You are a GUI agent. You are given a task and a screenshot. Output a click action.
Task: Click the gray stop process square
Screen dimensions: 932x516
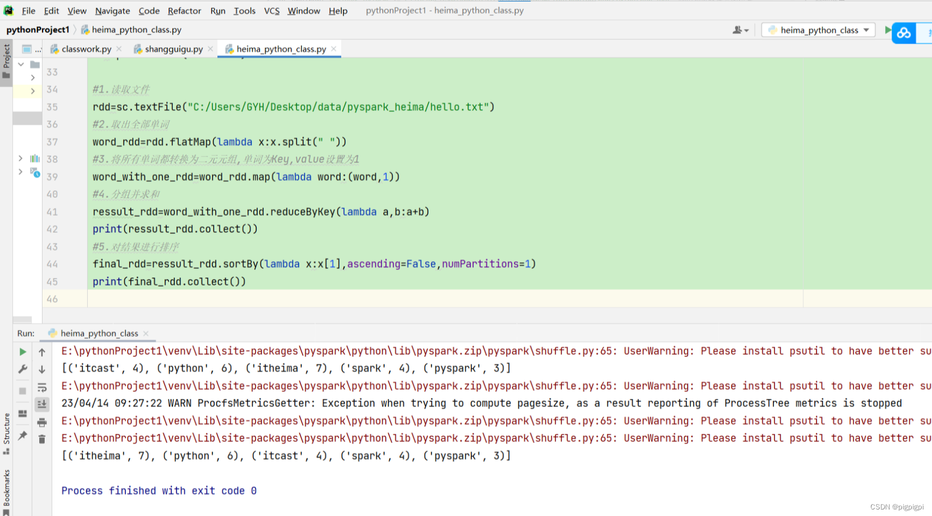22,391
